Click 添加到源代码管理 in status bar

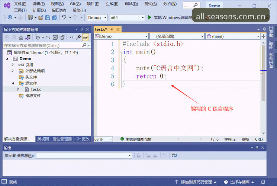pos(196,182)
